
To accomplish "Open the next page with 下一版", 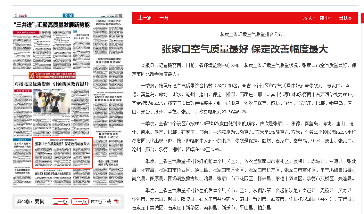I will [80, 202].
